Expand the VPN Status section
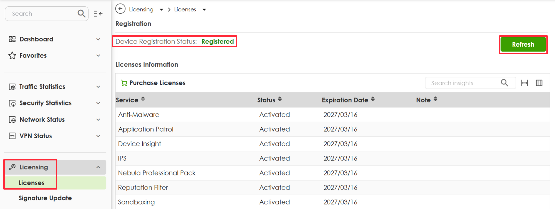555x209 pixels. coord(98,136)
